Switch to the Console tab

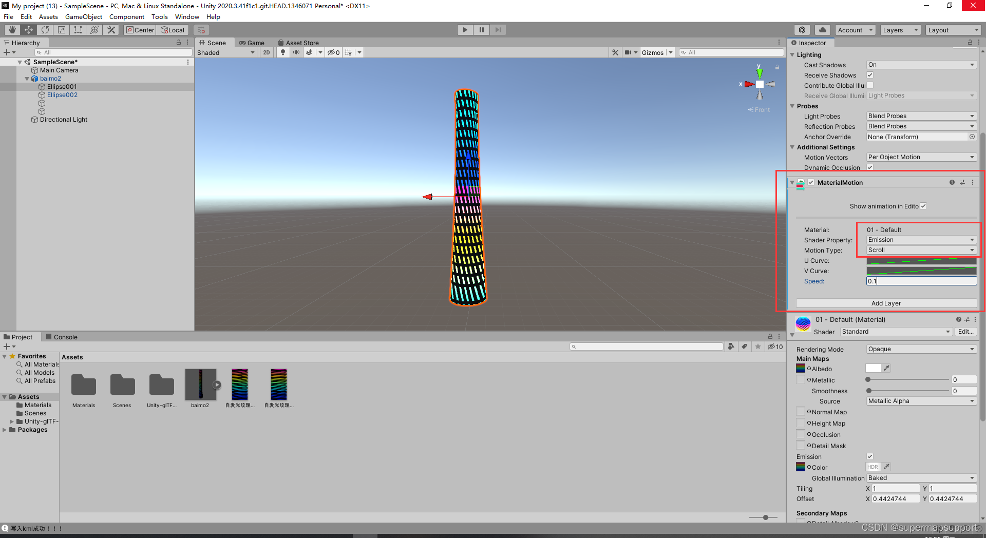[x=62, y=337]
